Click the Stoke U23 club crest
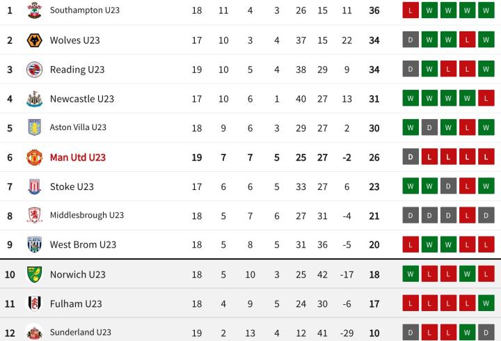Screen dimensions: 501x341 point(34,187)
